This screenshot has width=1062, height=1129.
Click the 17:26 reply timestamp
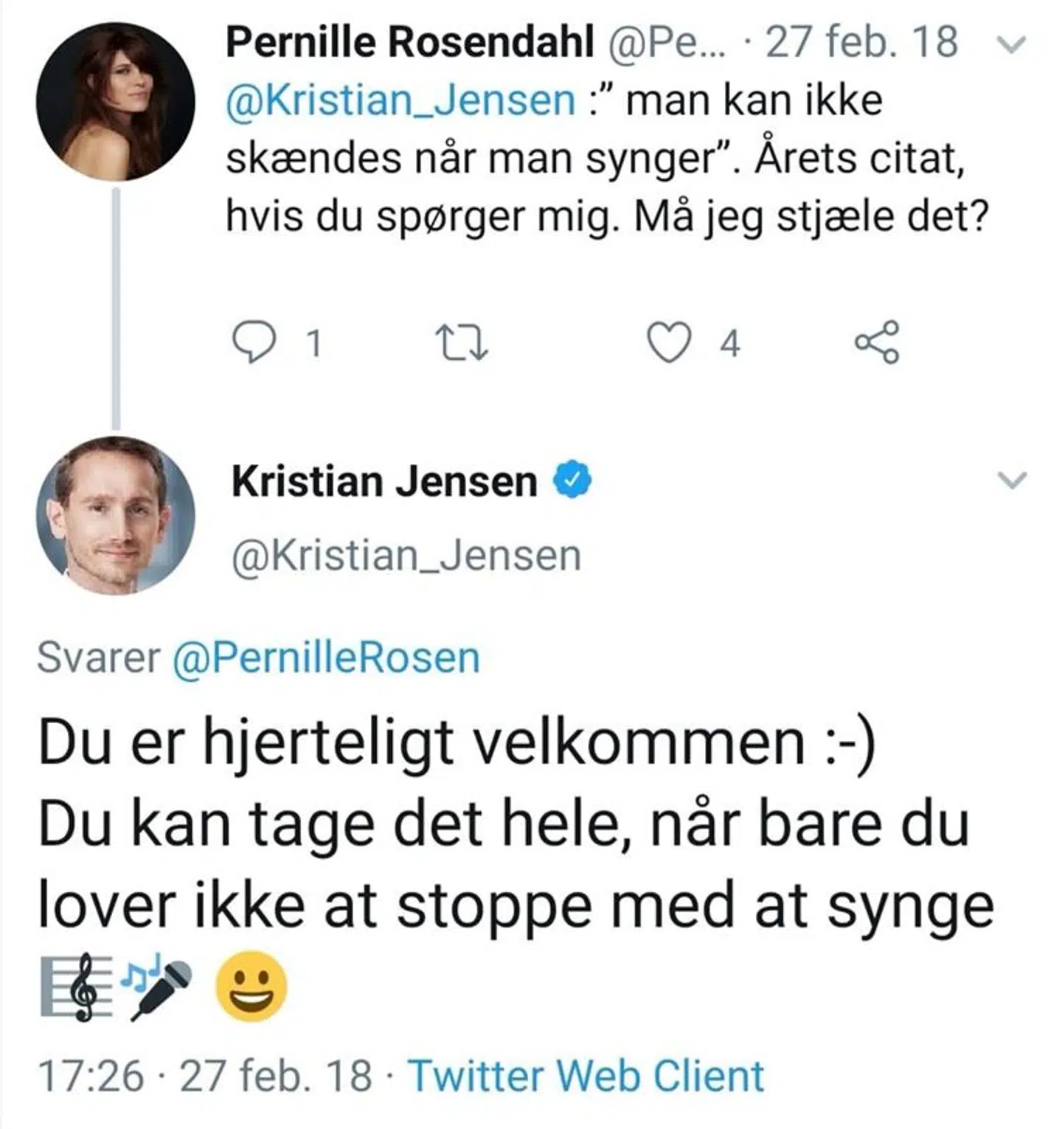[91, 1075]
